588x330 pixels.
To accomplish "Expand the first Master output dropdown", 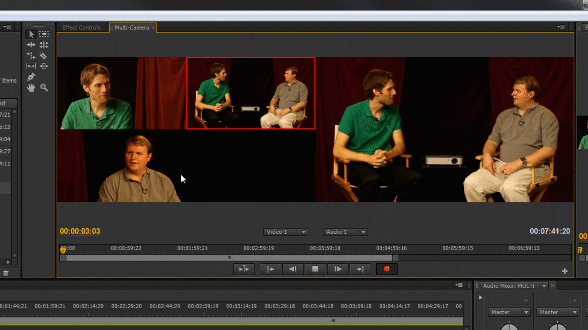I will click(509, 312).
